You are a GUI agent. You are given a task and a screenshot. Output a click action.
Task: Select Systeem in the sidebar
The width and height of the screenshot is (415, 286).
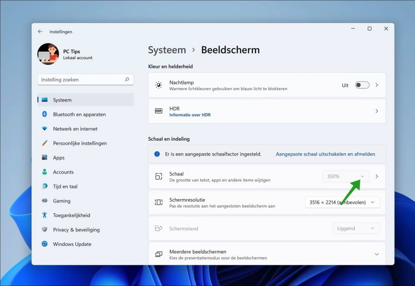pyautogui.click(x=62, y=100)
